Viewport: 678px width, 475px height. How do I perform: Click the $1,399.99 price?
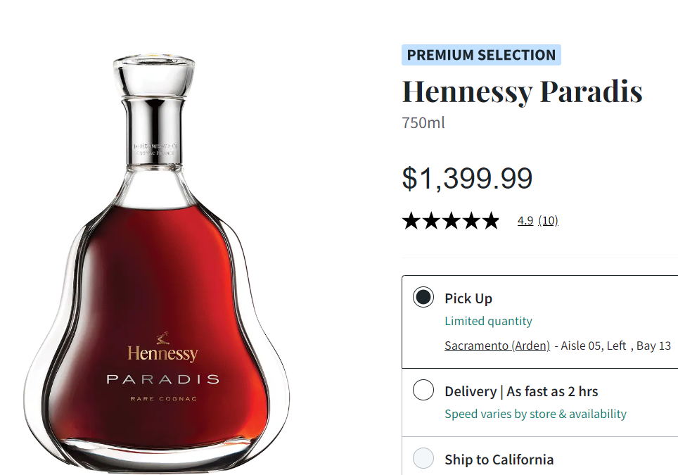(x=467, y=179)
